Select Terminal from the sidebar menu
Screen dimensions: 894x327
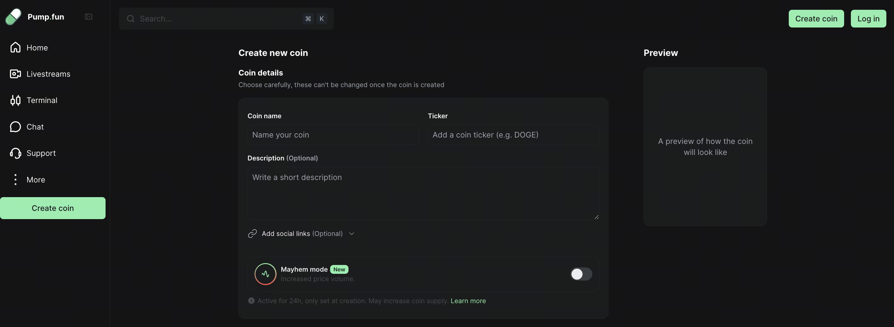coord(42,100)
